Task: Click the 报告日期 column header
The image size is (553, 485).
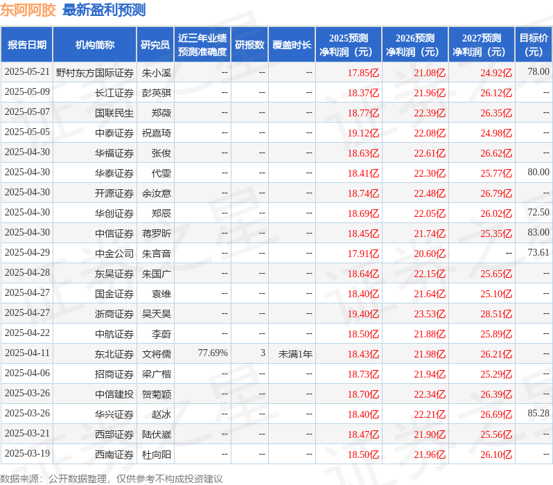Action: tap(27, 45)
